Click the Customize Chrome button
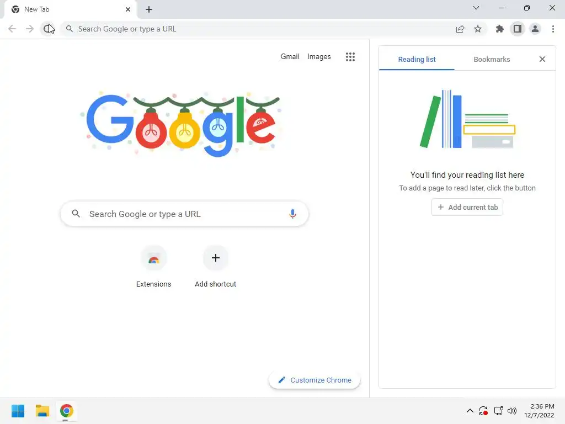The width and height of the screenshot is (565, 424). (x=315, y=380)
